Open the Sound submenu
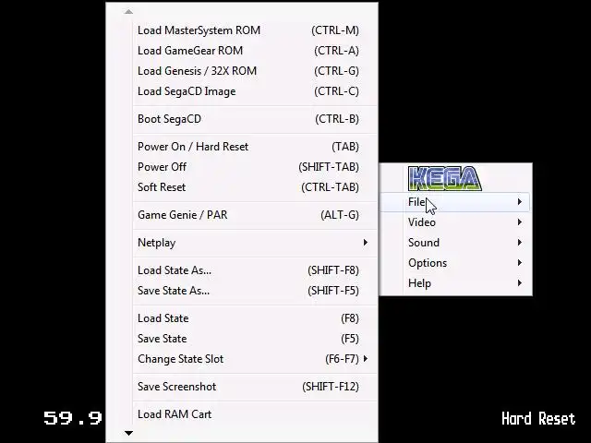The height and width of the screenshot is (443, 591). point(455,243)
